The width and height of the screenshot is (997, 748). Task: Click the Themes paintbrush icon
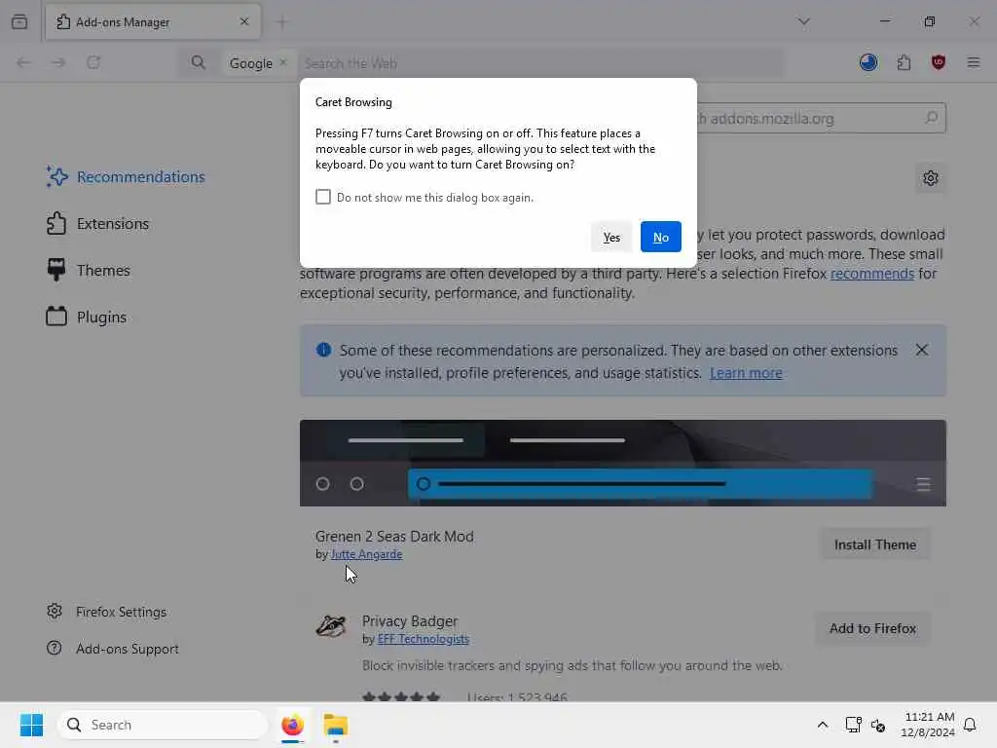[55, 270]
